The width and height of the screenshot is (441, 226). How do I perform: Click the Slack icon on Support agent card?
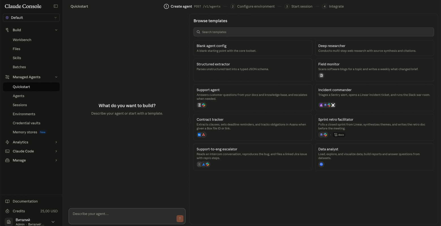click(204, 105)
